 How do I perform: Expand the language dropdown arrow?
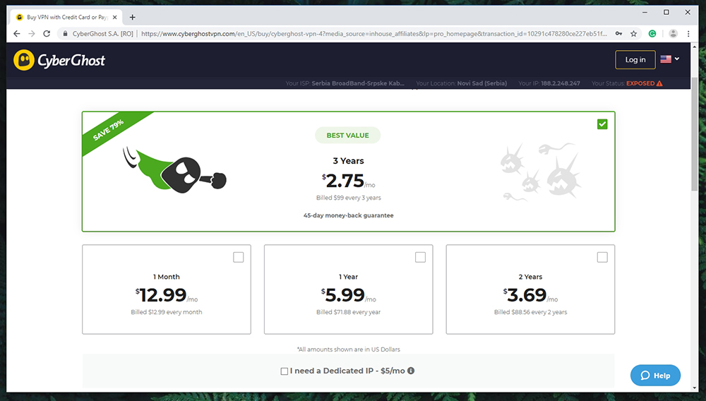pyautogui.click(x=677, y=59)
